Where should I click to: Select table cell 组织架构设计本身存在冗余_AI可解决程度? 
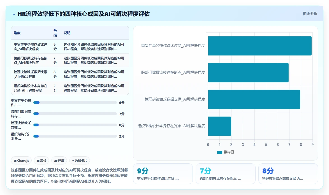point(31,88)
